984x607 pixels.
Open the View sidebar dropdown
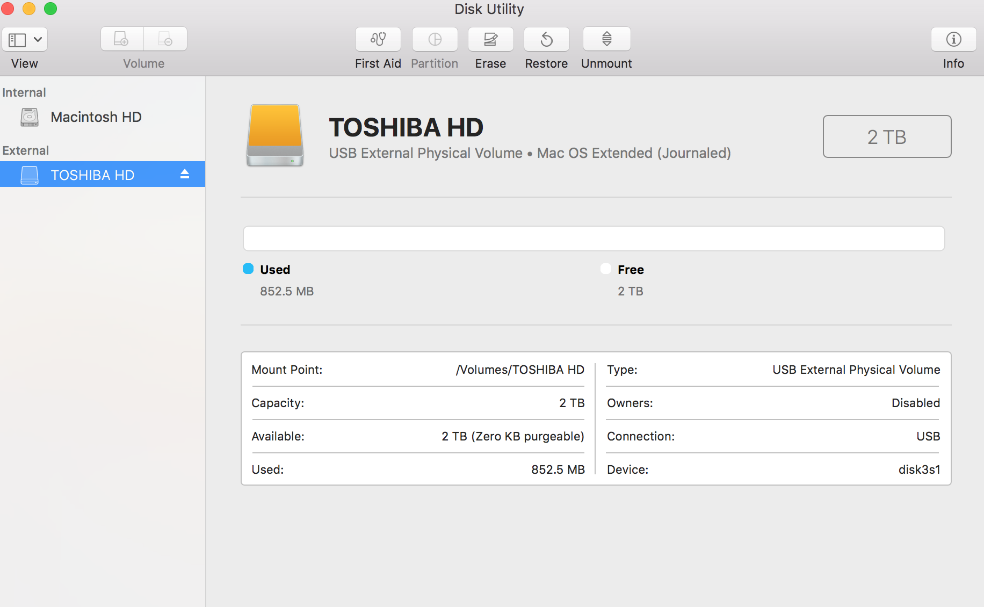[25, 39]
